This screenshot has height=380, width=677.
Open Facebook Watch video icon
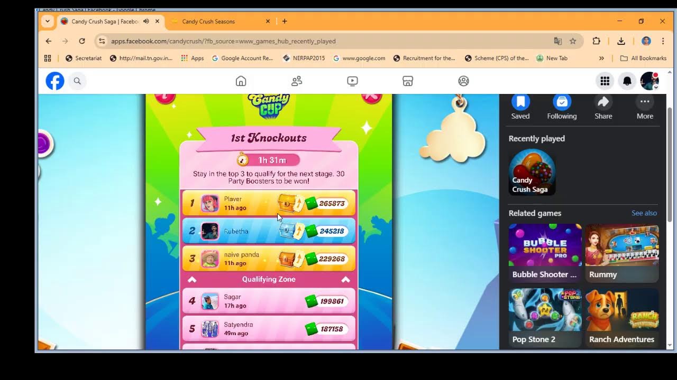pyautogui.click(x=352, y=81)
